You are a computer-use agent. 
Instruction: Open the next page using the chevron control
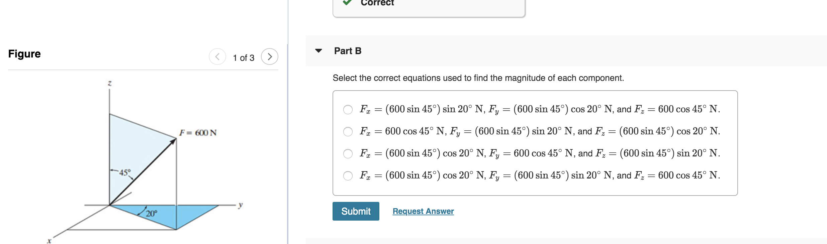tap(270, 57)
